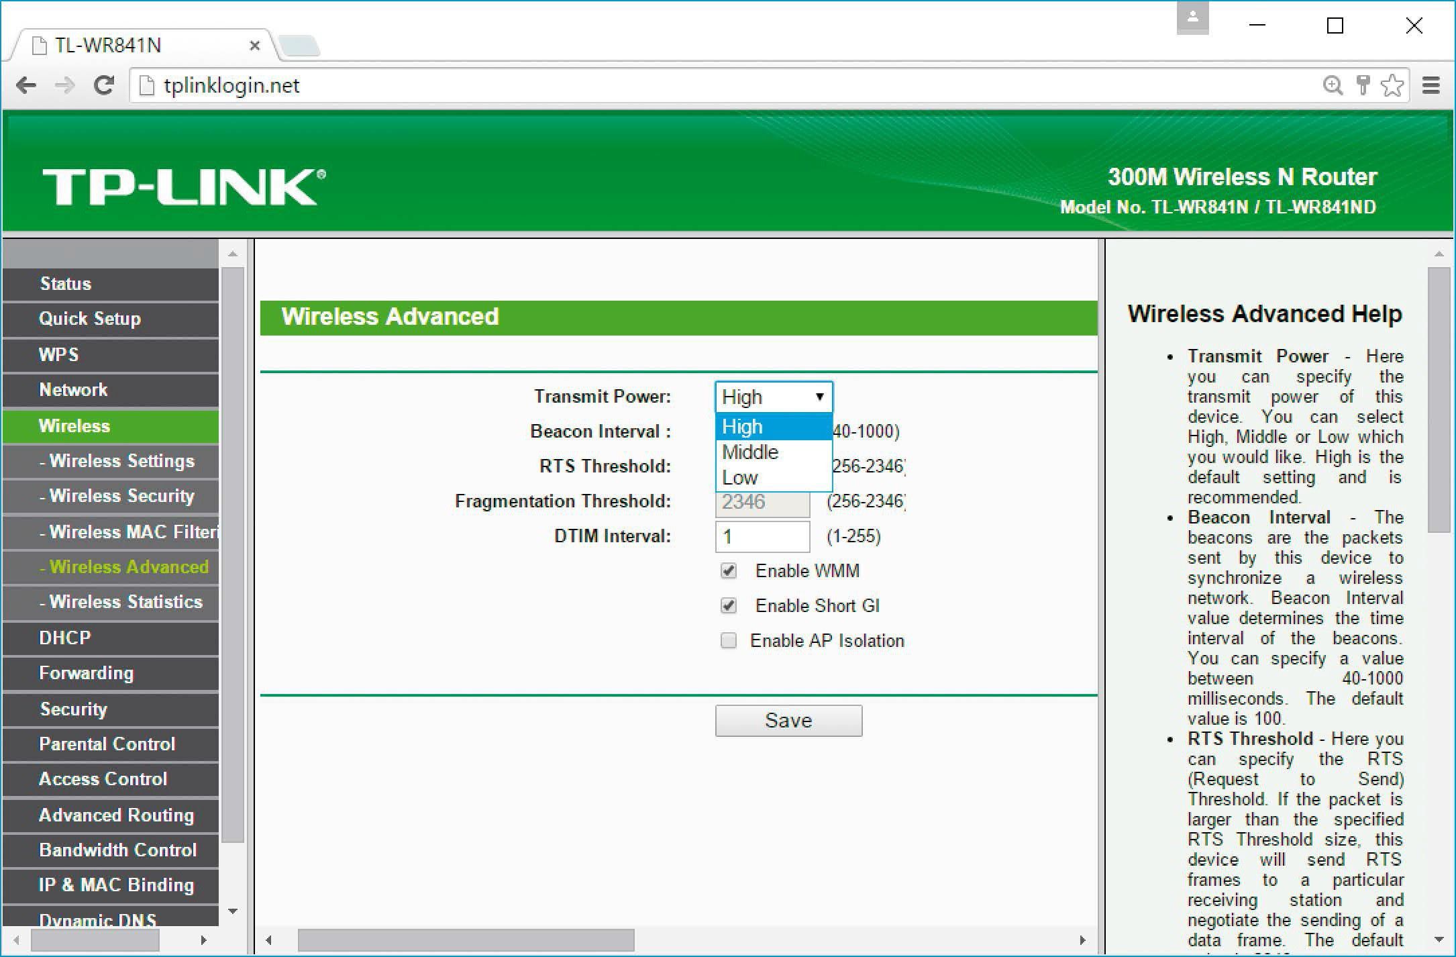The height and width of the screenshot is (957, 1456).
Task: Open the Chrome hamburger menu
Action: pos(1431,85)
